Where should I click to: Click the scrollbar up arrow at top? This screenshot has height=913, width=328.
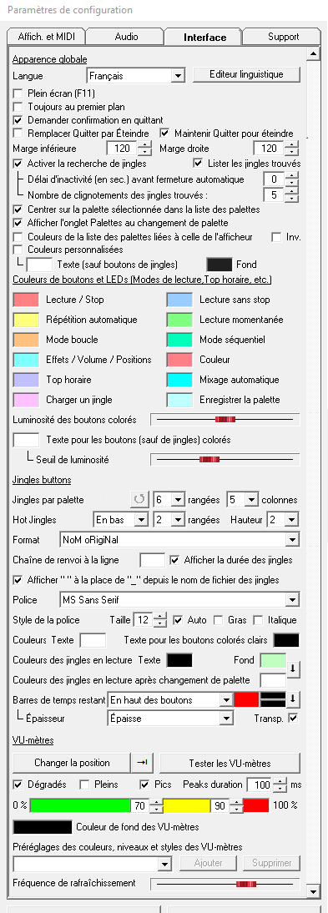(313, 55)
